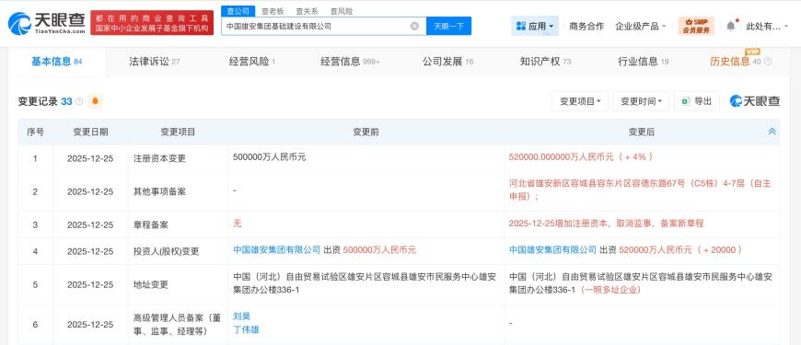Click the 天眼一下 search button
801x345 pixels.
[x=449, y=26]
